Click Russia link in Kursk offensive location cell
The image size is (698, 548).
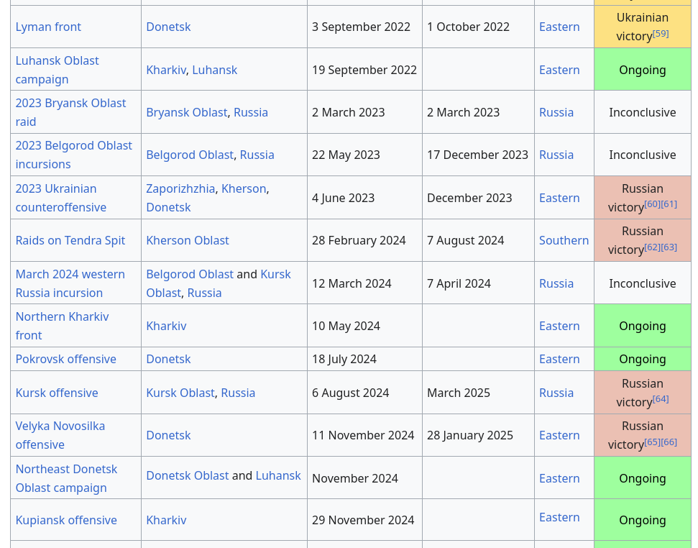click(238, 393)
